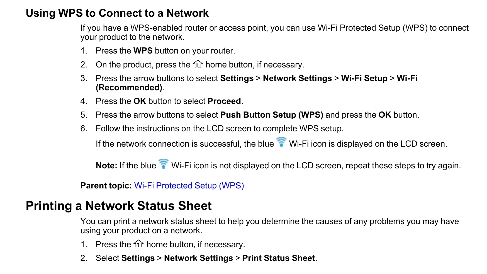Click the bold 'Push Button Setup (WPS)' text
The width and height of the screenshot is (487, 274).
coord(272,115)
